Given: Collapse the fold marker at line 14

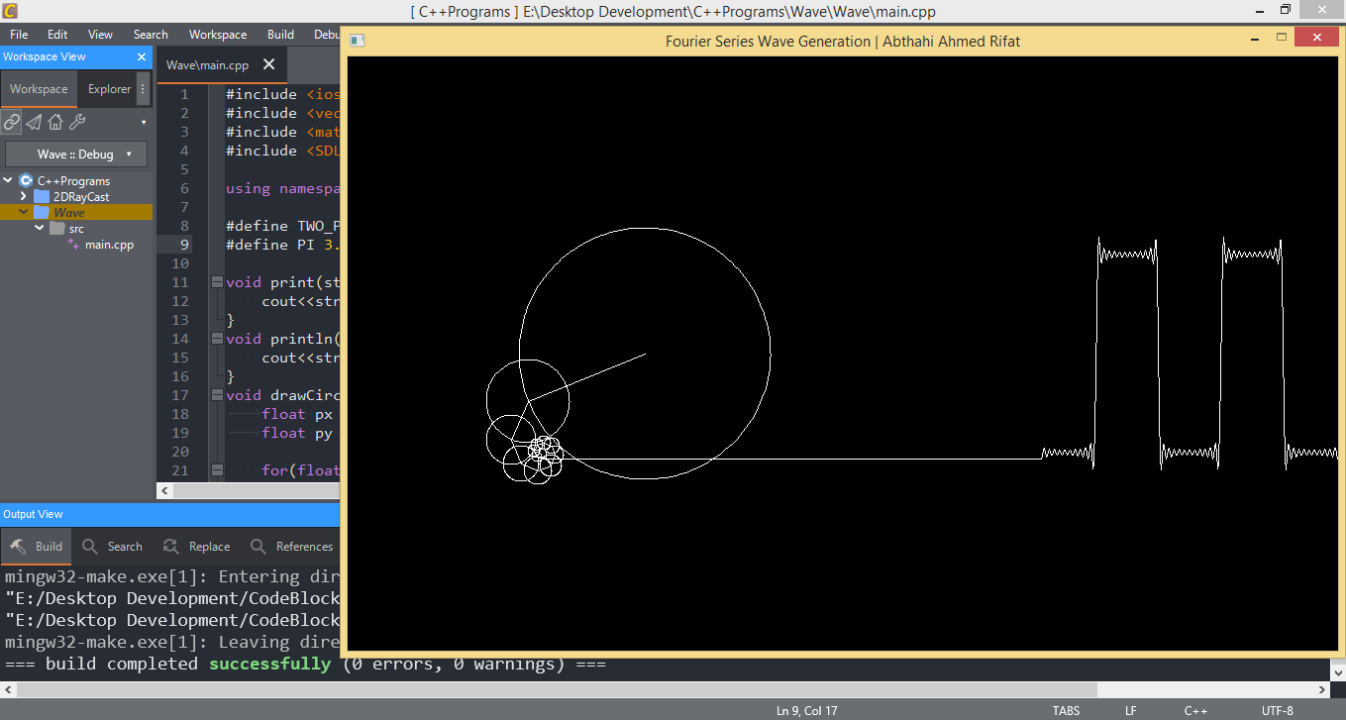Looking at the screenshot, I should pos(217,339).
